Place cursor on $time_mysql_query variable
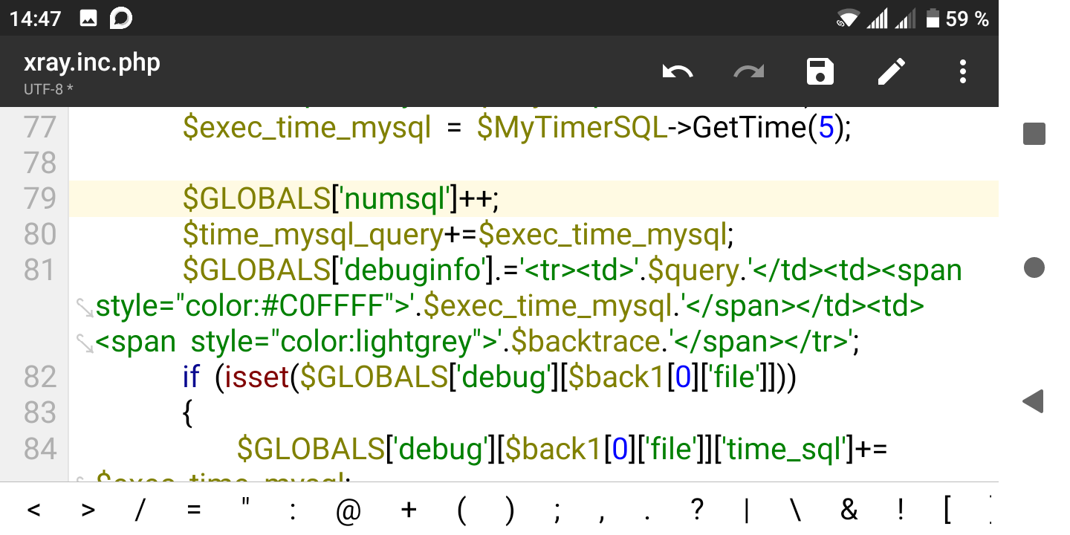Viewport: 1070px width, 535px height. tap(313, 236)
